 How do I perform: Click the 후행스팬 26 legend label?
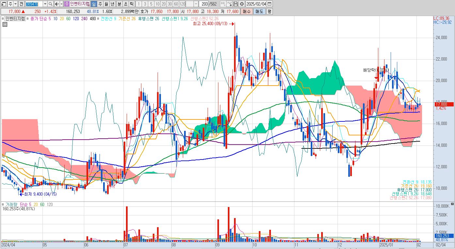[149, 19]
